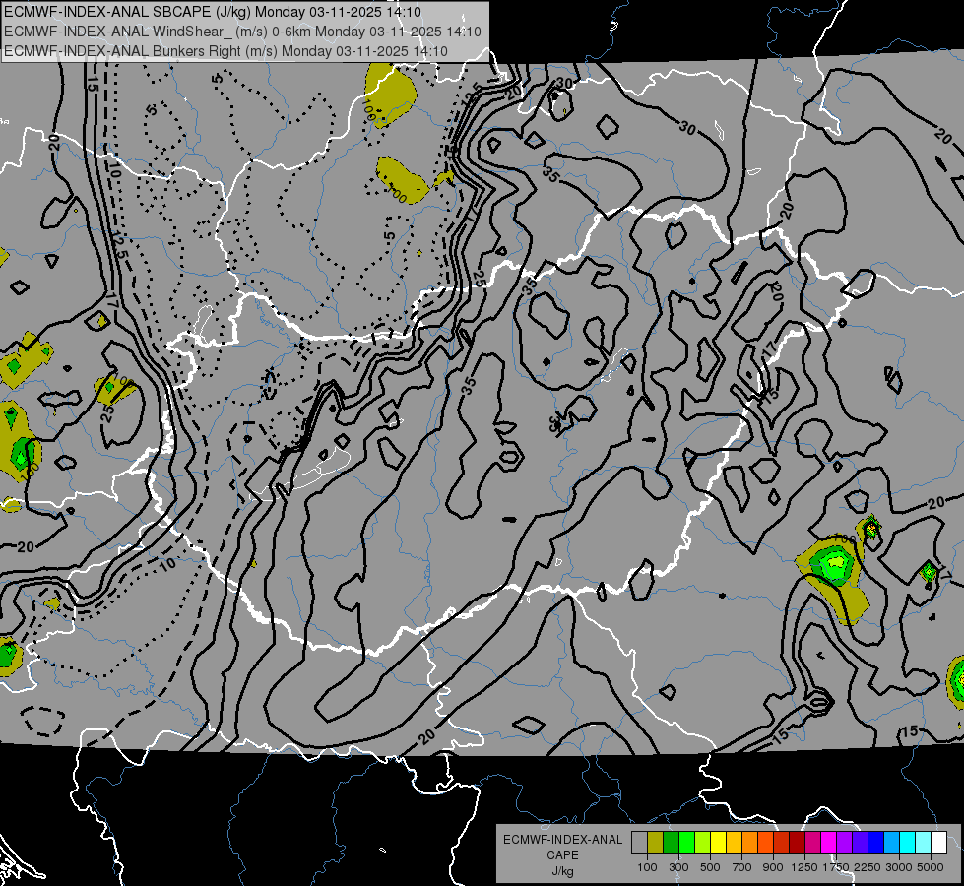Viewport: 964px width, 886px height.
Task: Click the olive legend swatch
Action: pos(656,843)
